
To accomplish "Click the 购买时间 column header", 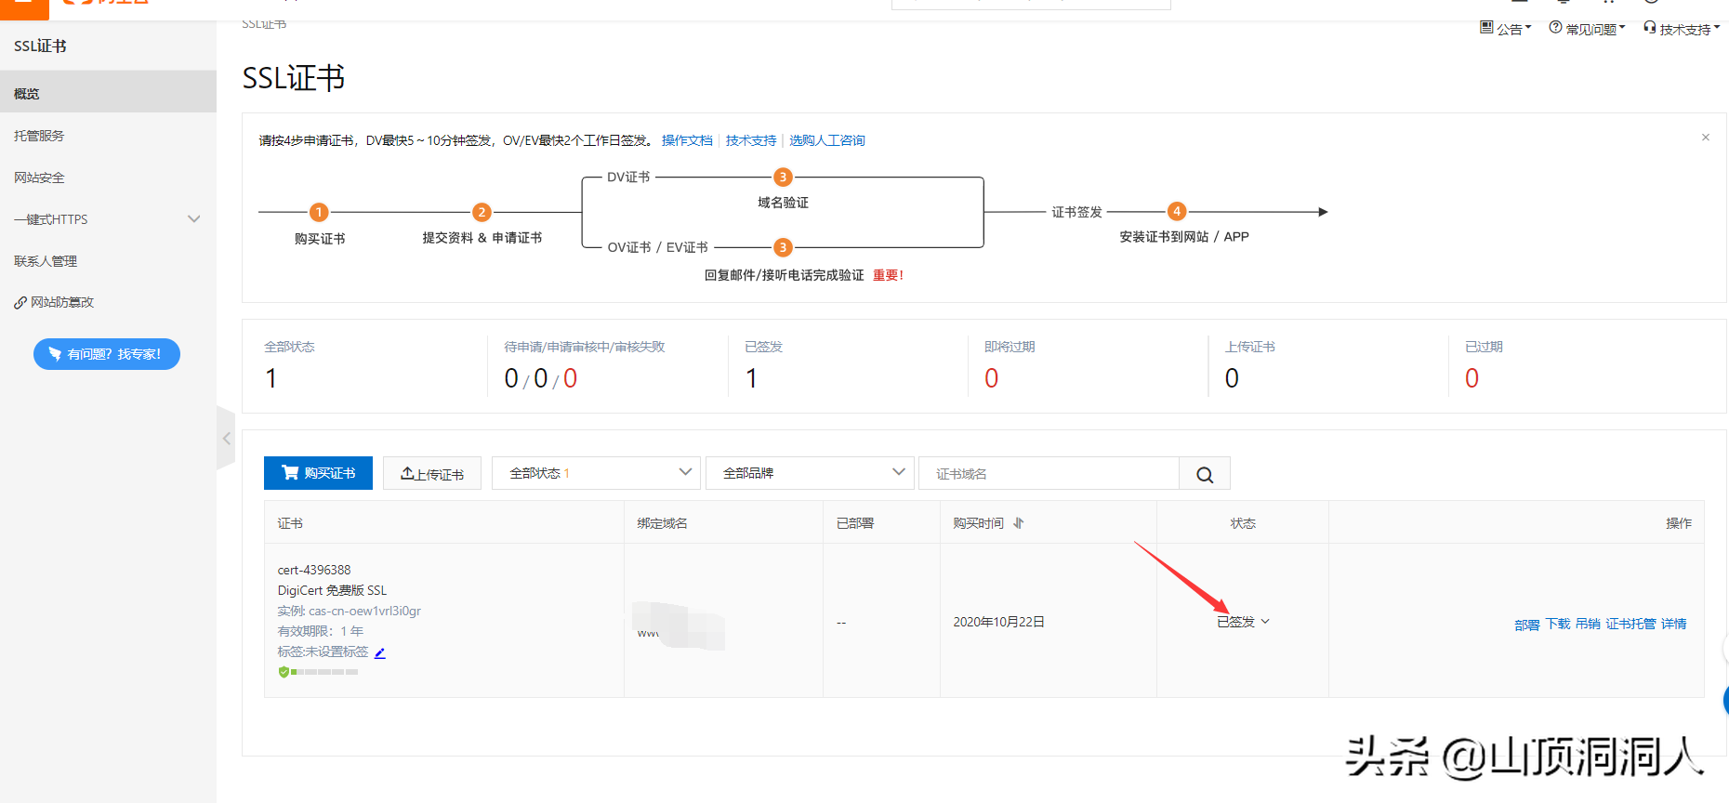I will pos(978,523).
